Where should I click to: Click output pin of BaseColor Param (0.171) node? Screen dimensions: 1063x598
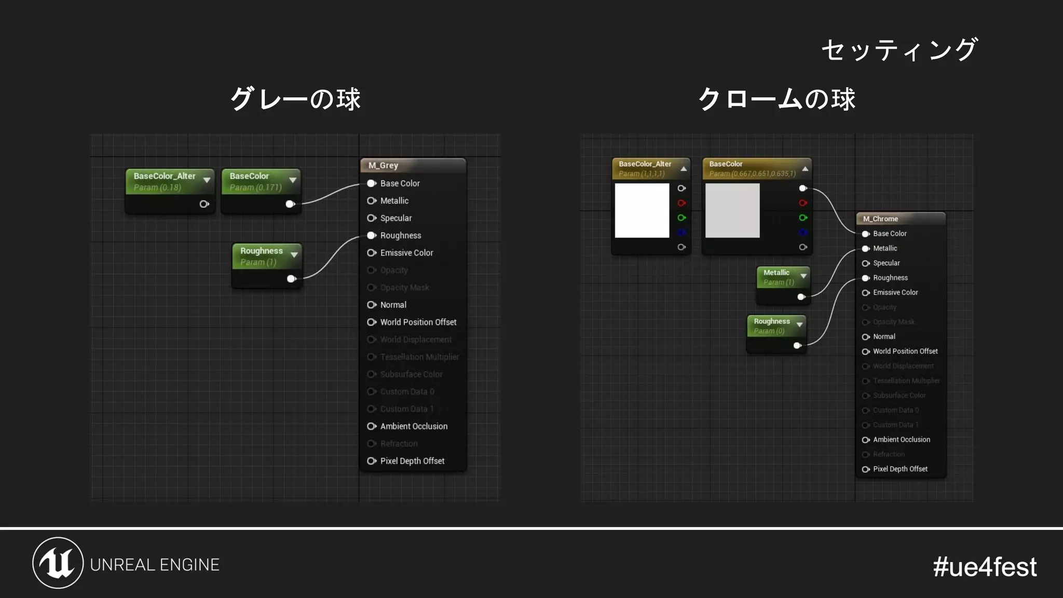click(291, 204)
